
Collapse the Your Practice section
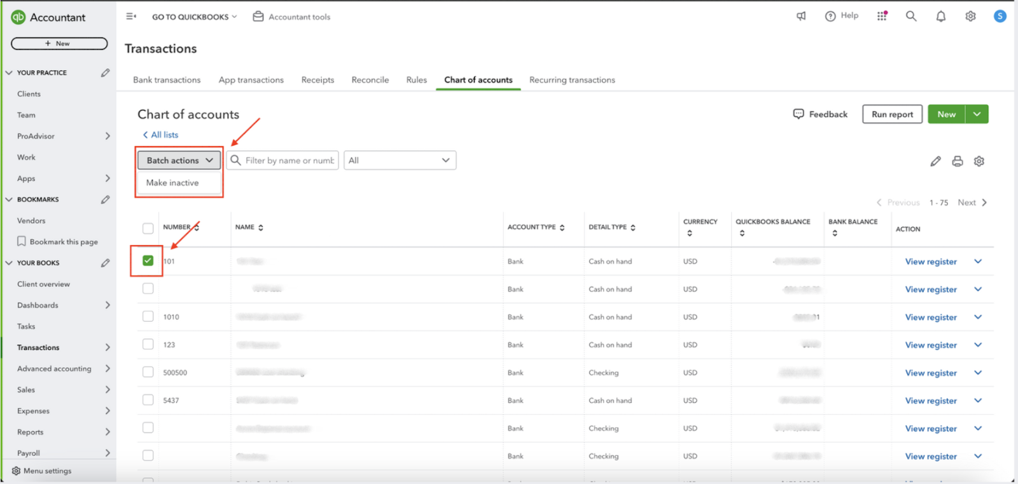click(9, 73)
